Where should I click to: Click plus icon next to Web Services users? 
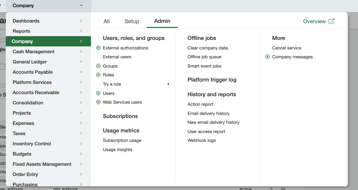pos(98,102)
